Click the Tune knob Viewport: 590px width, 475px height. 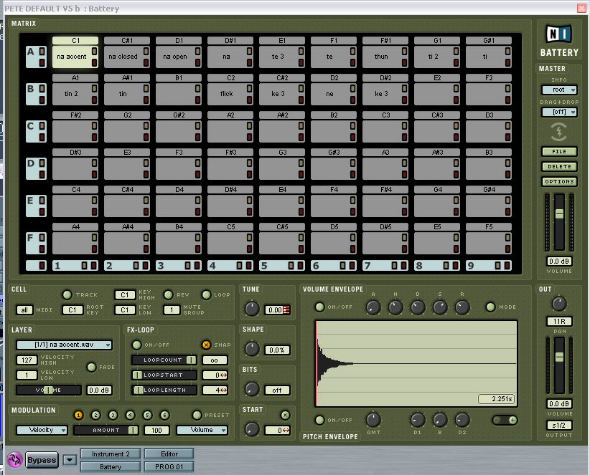pos(251,309)
